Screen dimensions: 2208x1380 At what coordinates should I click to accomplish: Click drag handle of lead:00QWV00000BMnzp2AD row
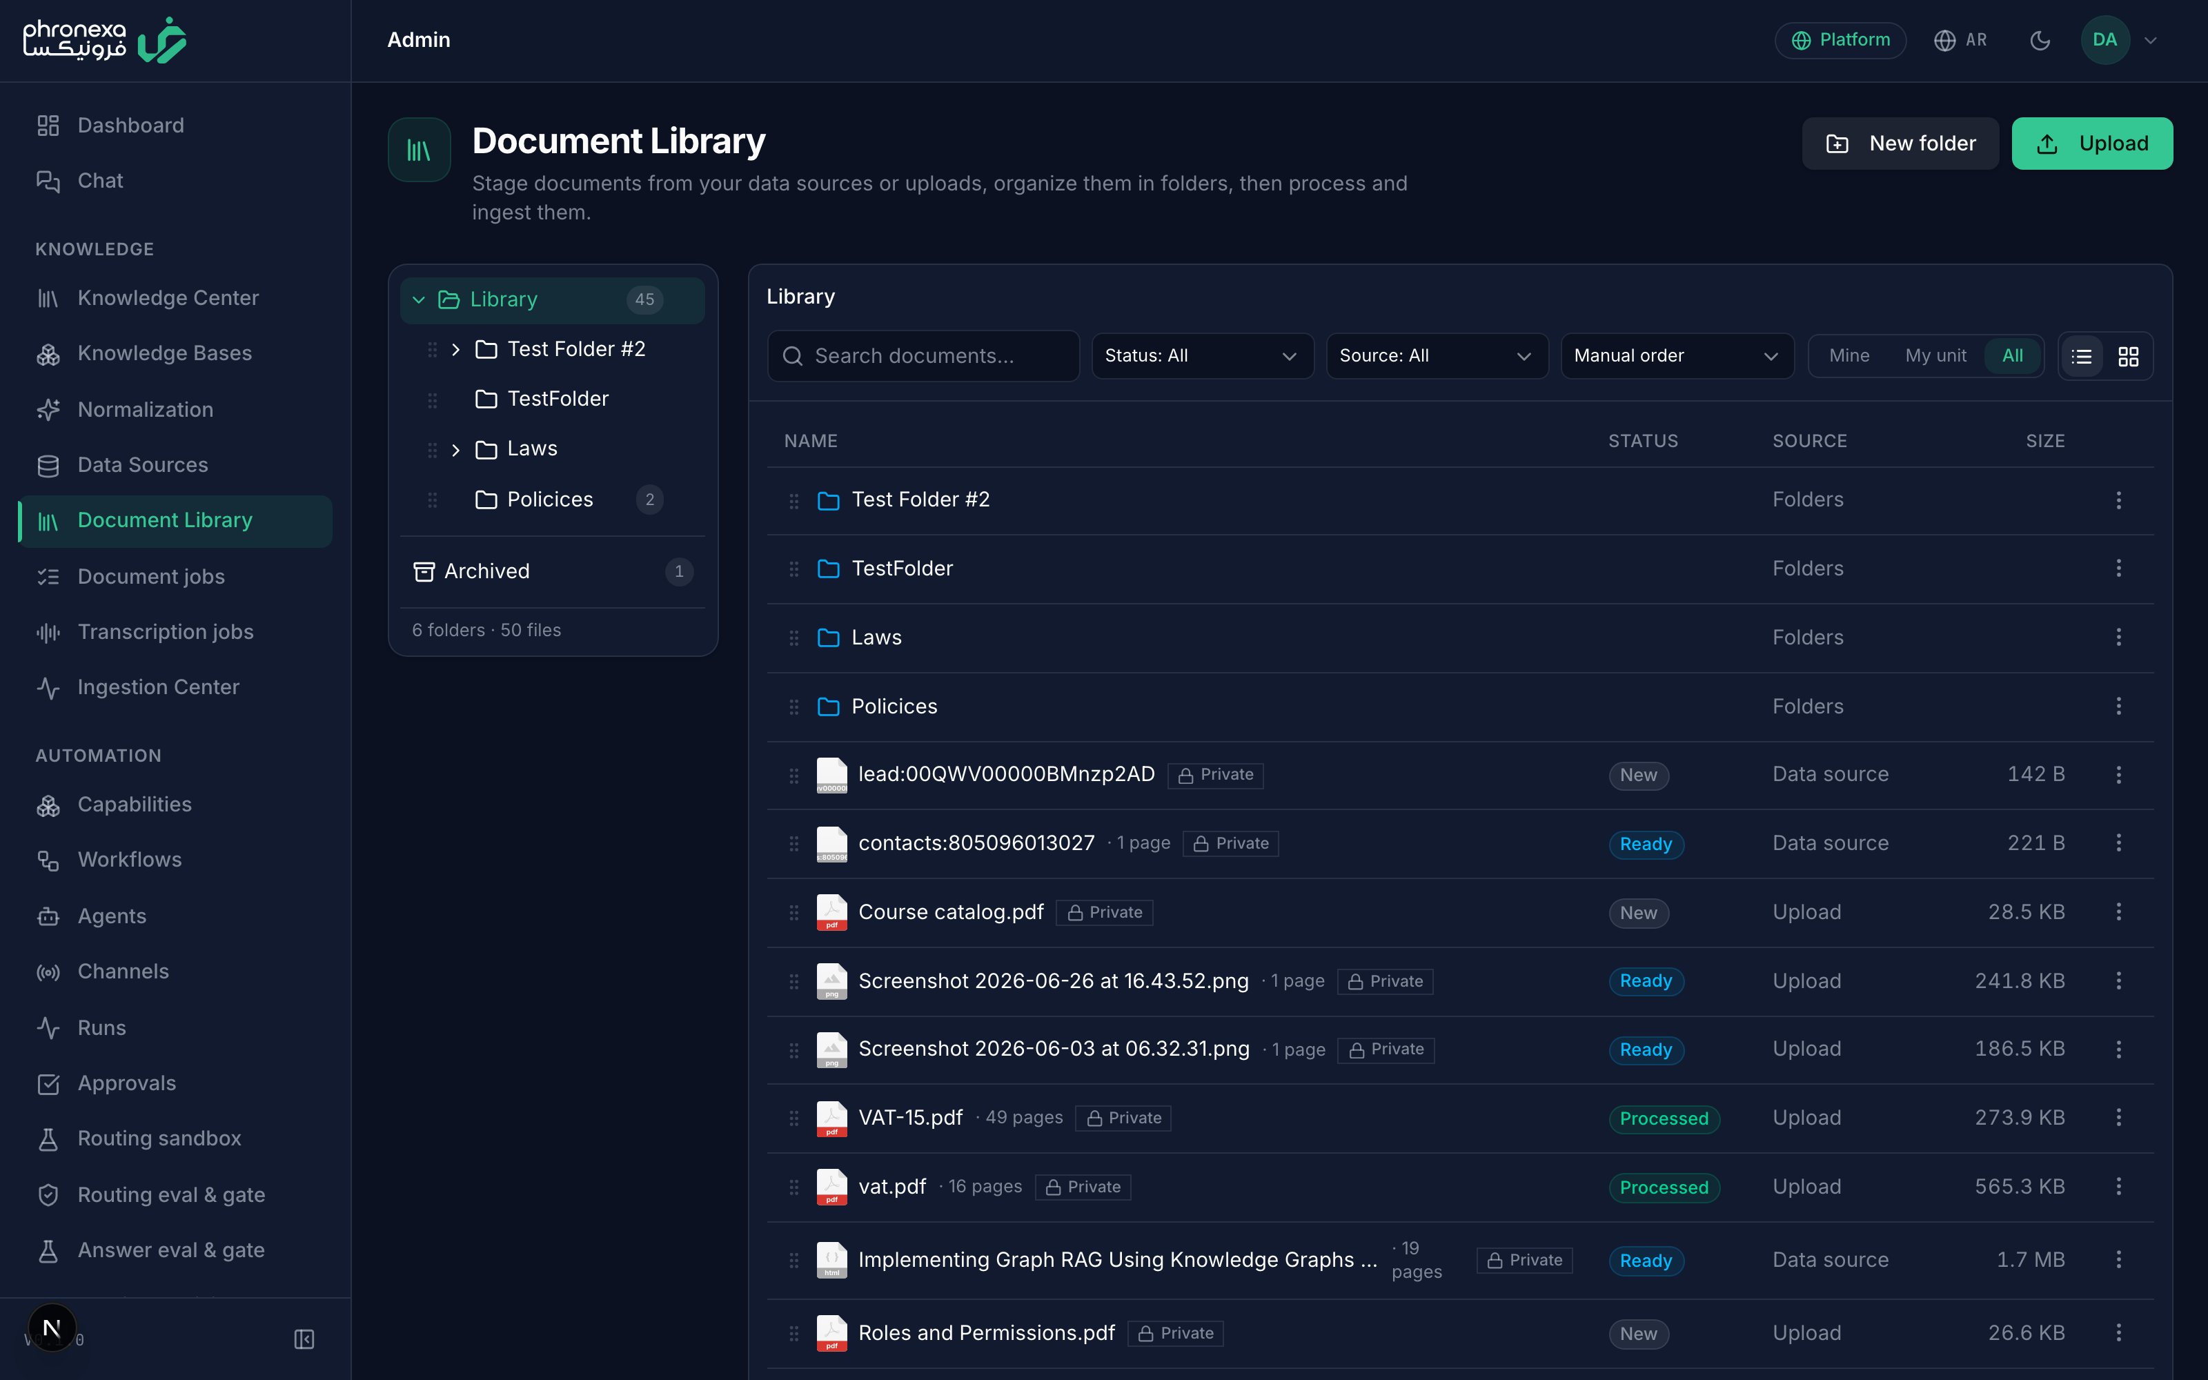(x=793, y=775)
